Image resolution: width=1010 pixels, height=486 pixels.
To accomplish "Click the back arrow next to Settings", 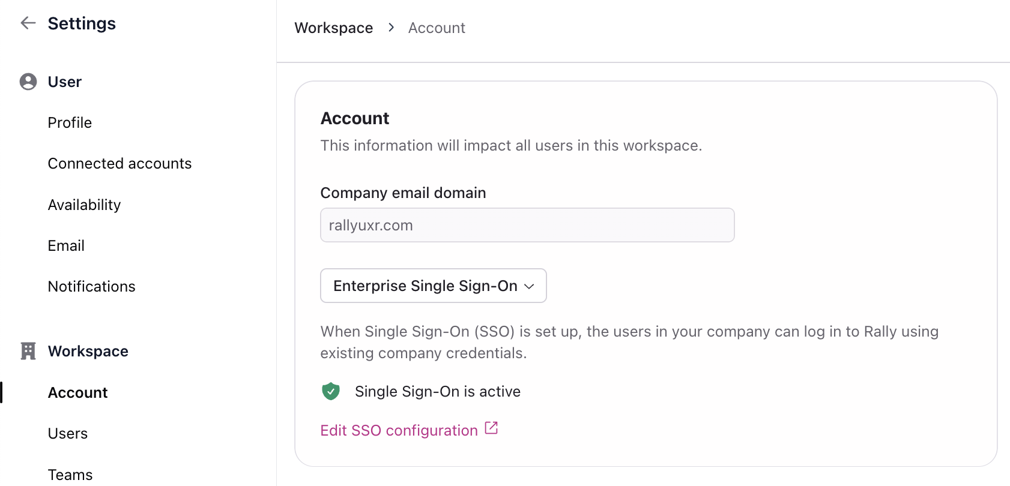I will coord(28,23).
